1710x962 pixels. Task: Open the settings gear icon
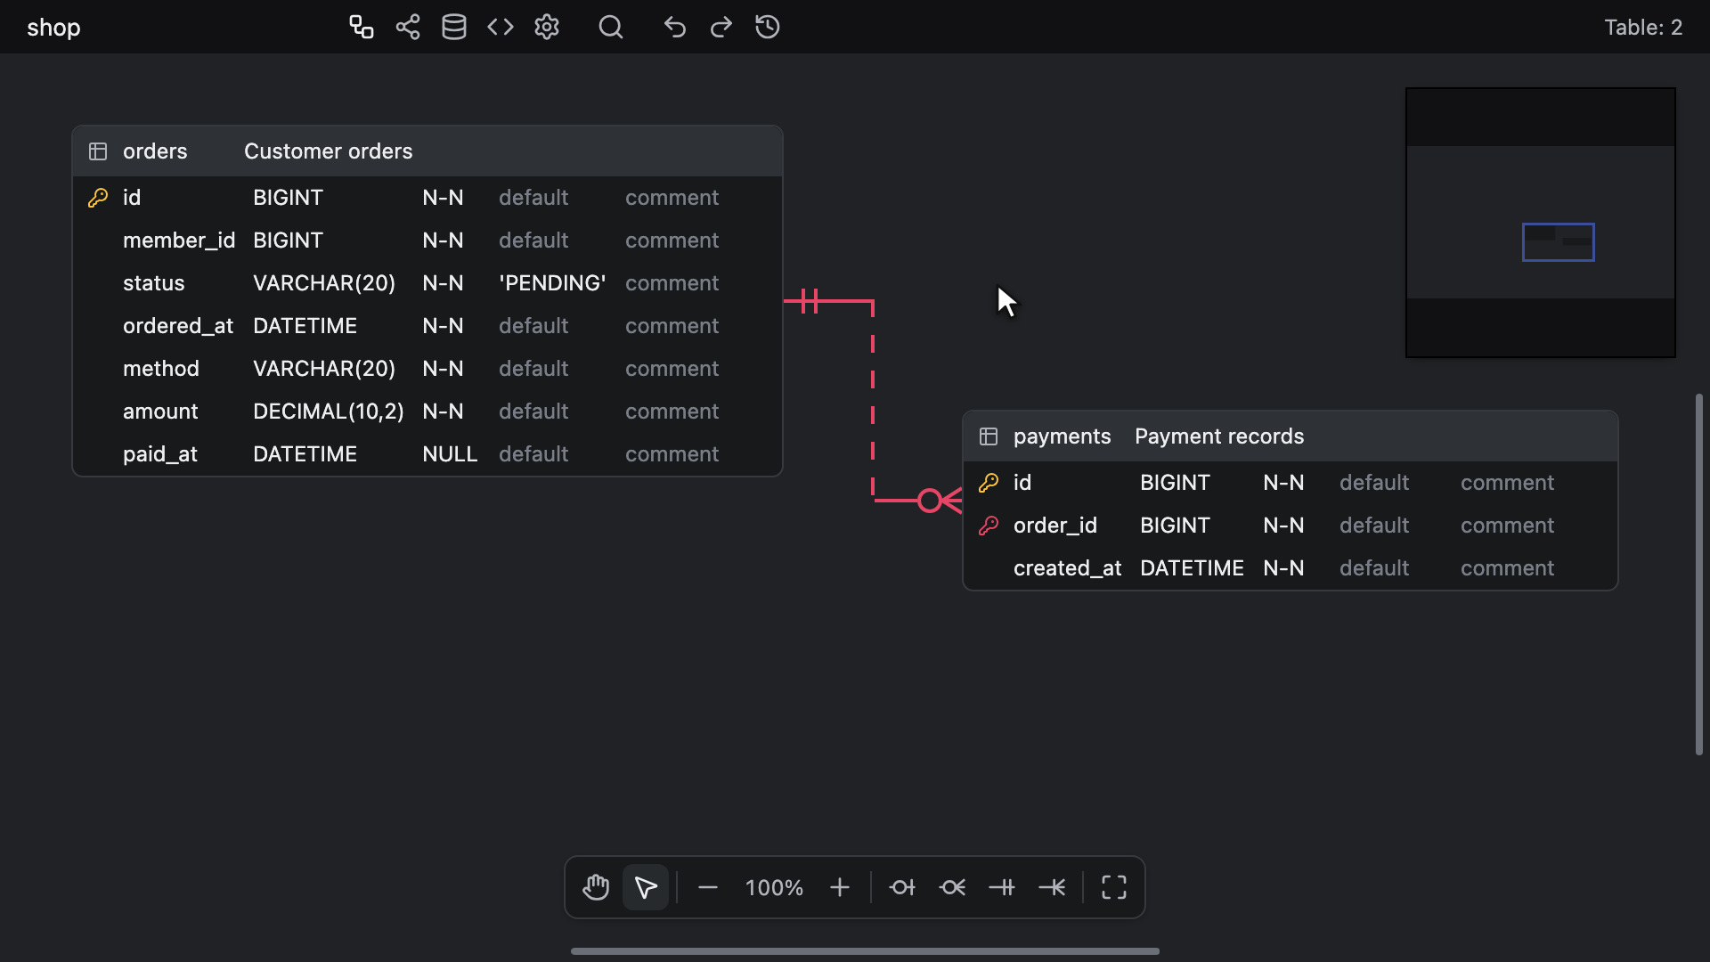547,27
